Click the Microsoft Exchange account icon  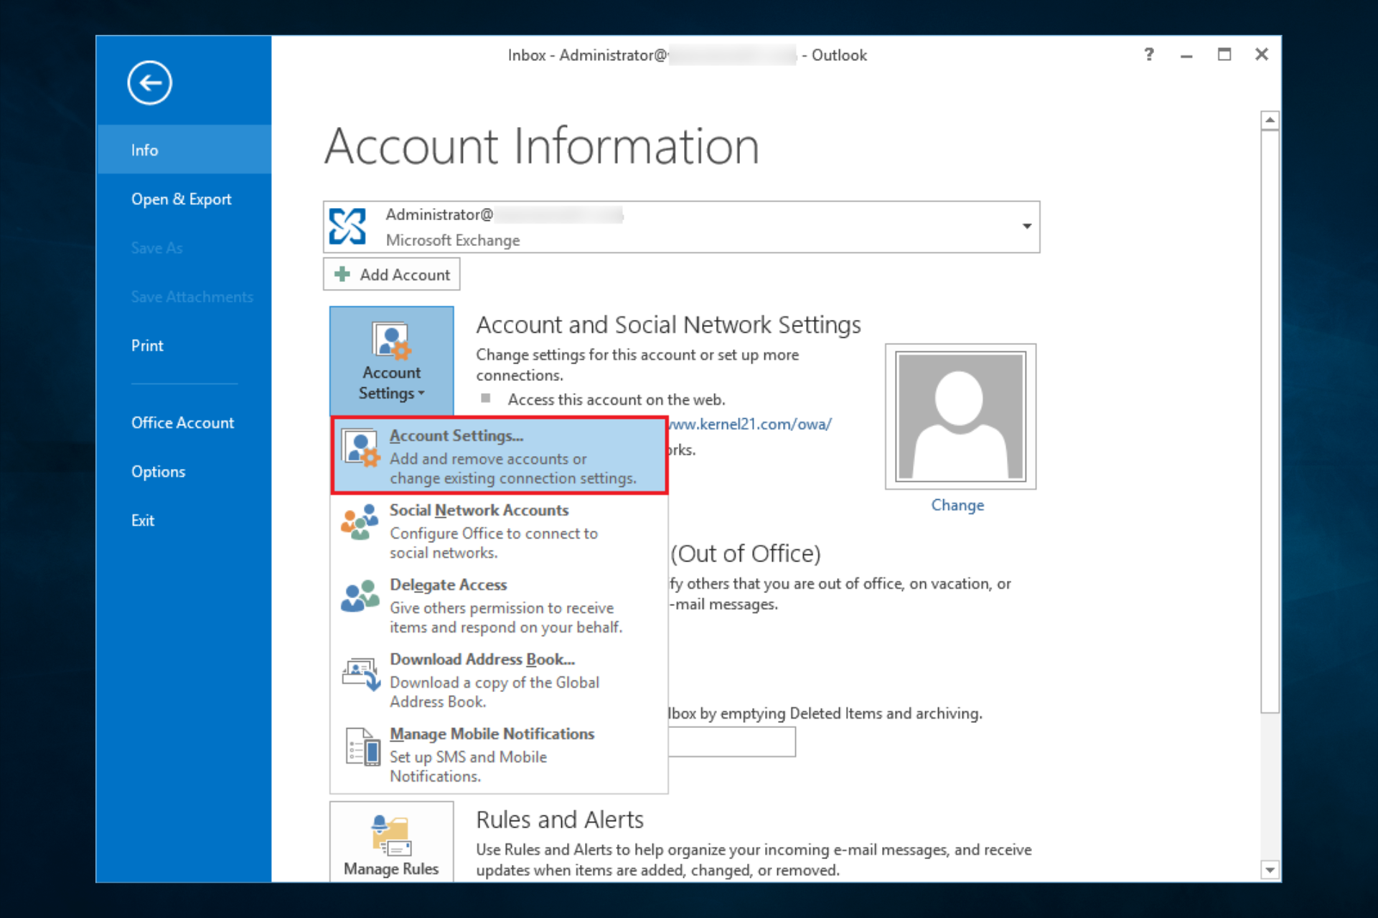click(x=347, y=227)
